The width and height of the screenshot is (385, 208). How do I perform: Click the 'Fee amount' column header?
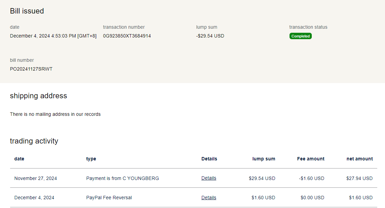(x=310, y=159)
